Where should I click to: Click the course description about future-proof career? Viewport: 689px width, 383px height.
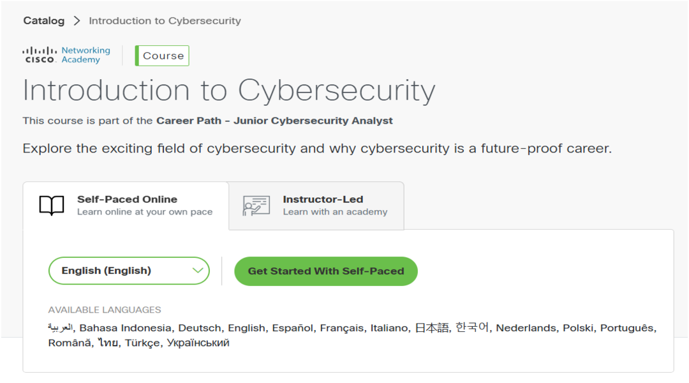click(x=317, y=149)
